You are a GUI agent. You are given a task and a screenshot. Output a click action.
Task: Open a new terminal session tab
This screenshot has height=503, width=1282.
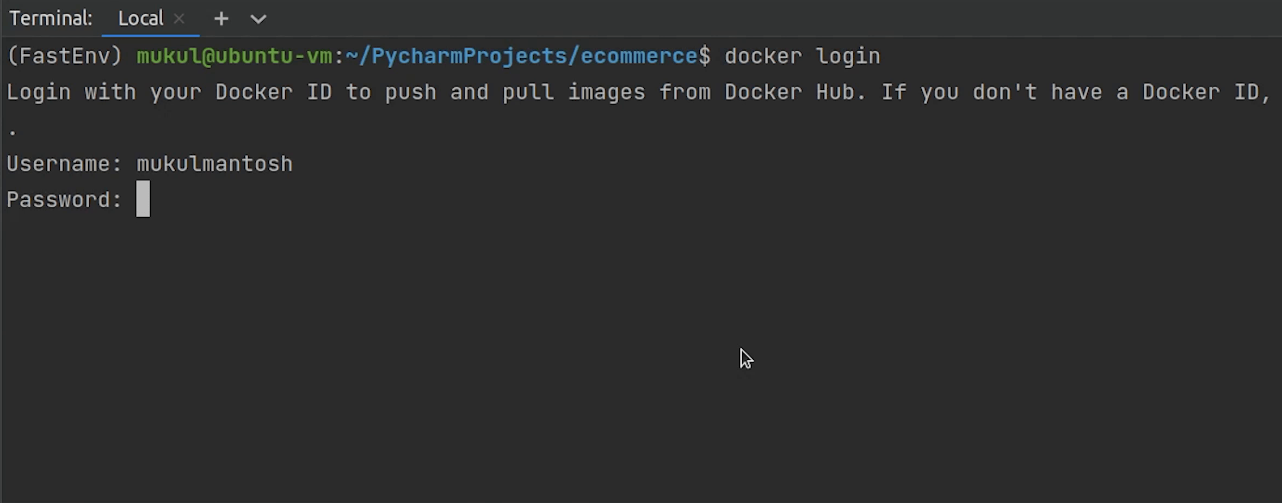click(221, 19)
